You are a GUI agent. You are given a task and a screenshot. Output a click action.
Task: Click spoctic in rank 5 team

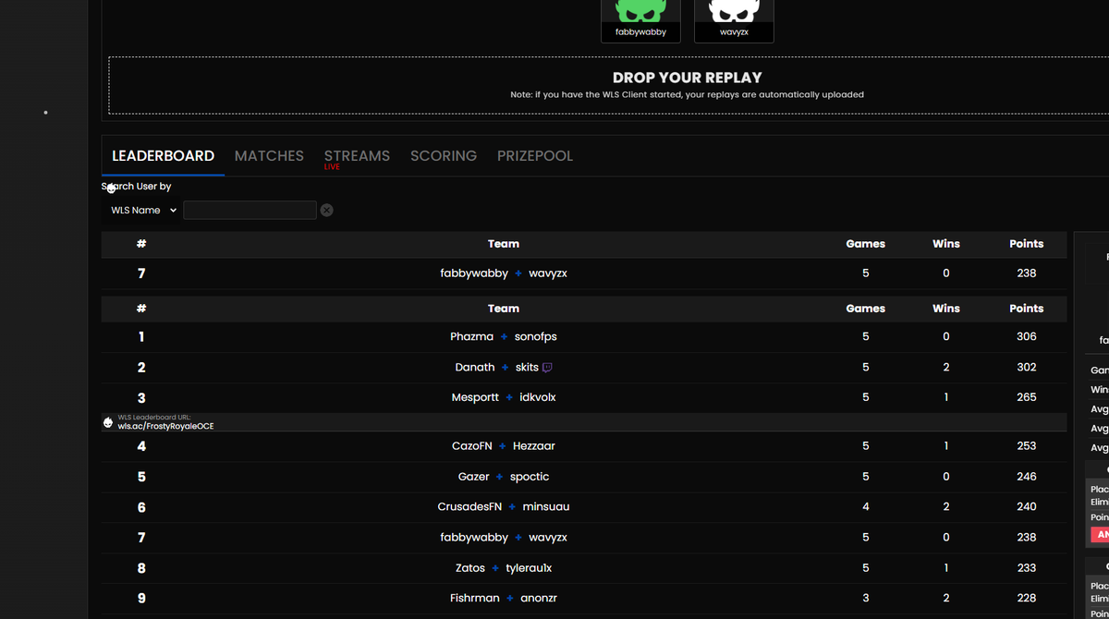click(x=530, y=477)
